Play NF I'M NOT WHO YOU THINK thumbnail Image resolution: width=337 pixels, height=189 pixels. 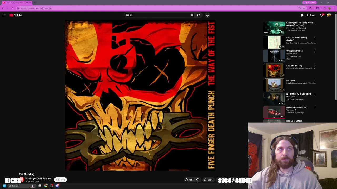tap(274, 98)
